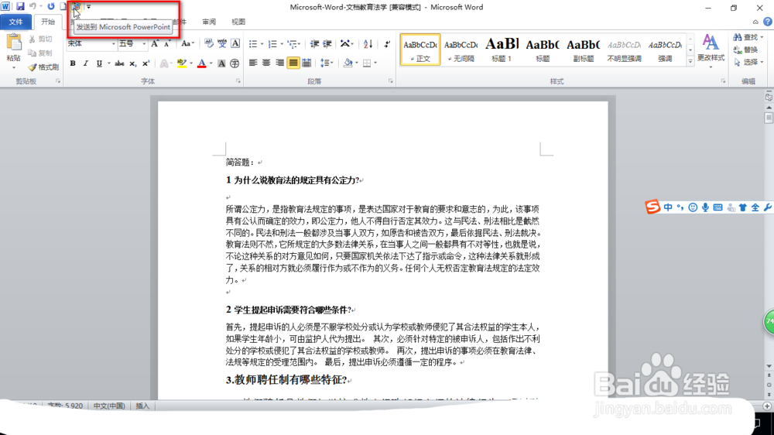Screen dimensions: 774x435
Task: Click the Grow Font icon
Action: (x=155, y=44)
